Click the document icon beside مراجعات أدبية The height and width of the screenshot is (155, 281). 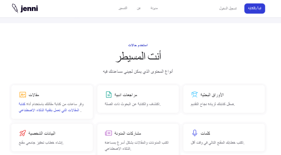[109, 95]
